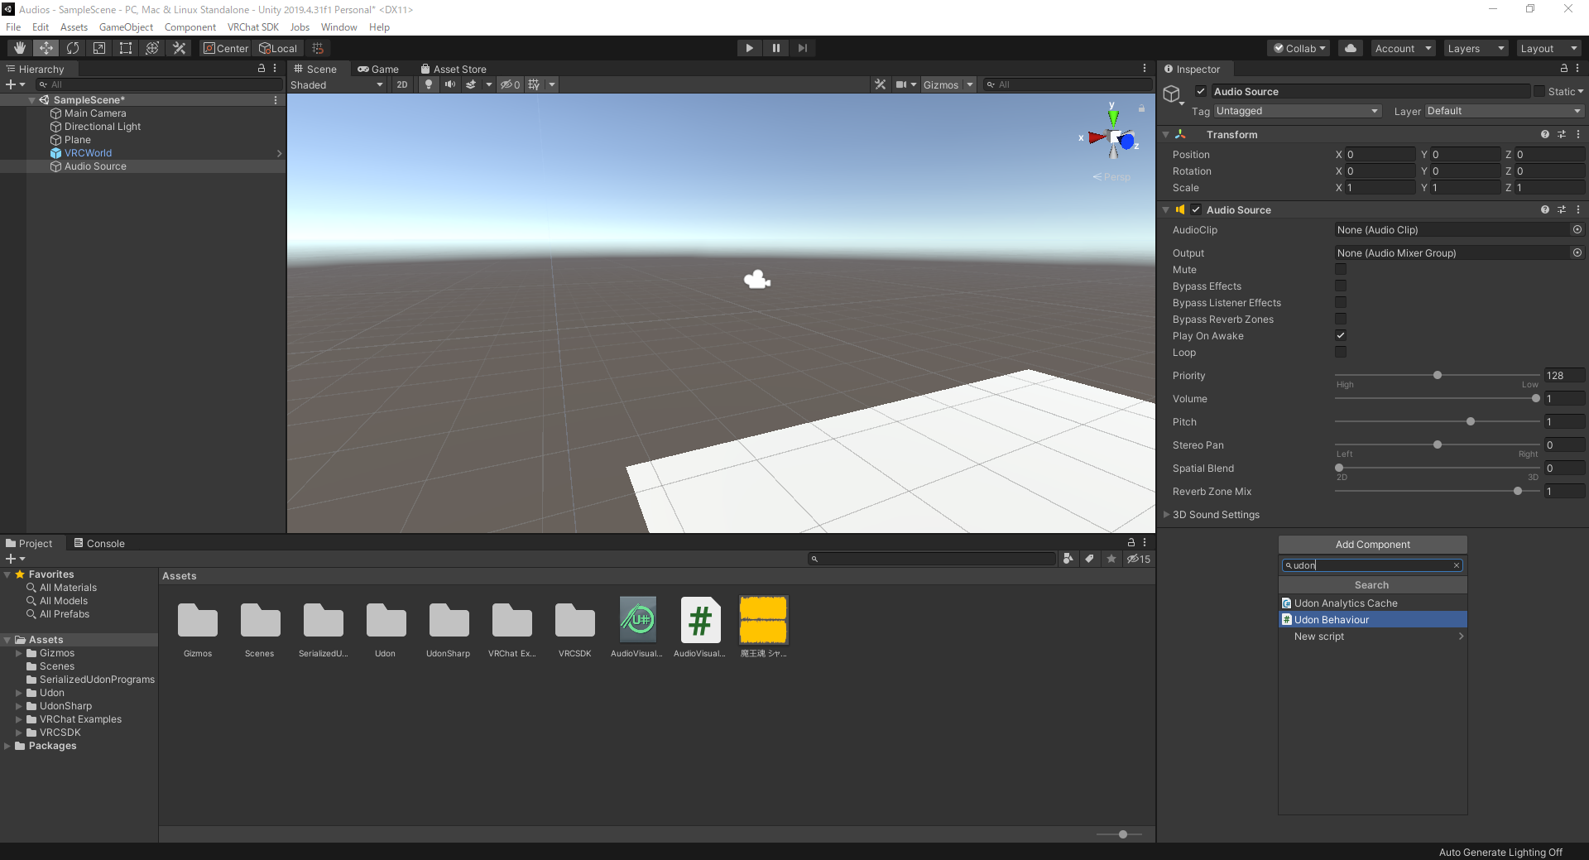Click the Scene orientation gizmo
1589x860 pixels.
click(x=1114, y=137)
